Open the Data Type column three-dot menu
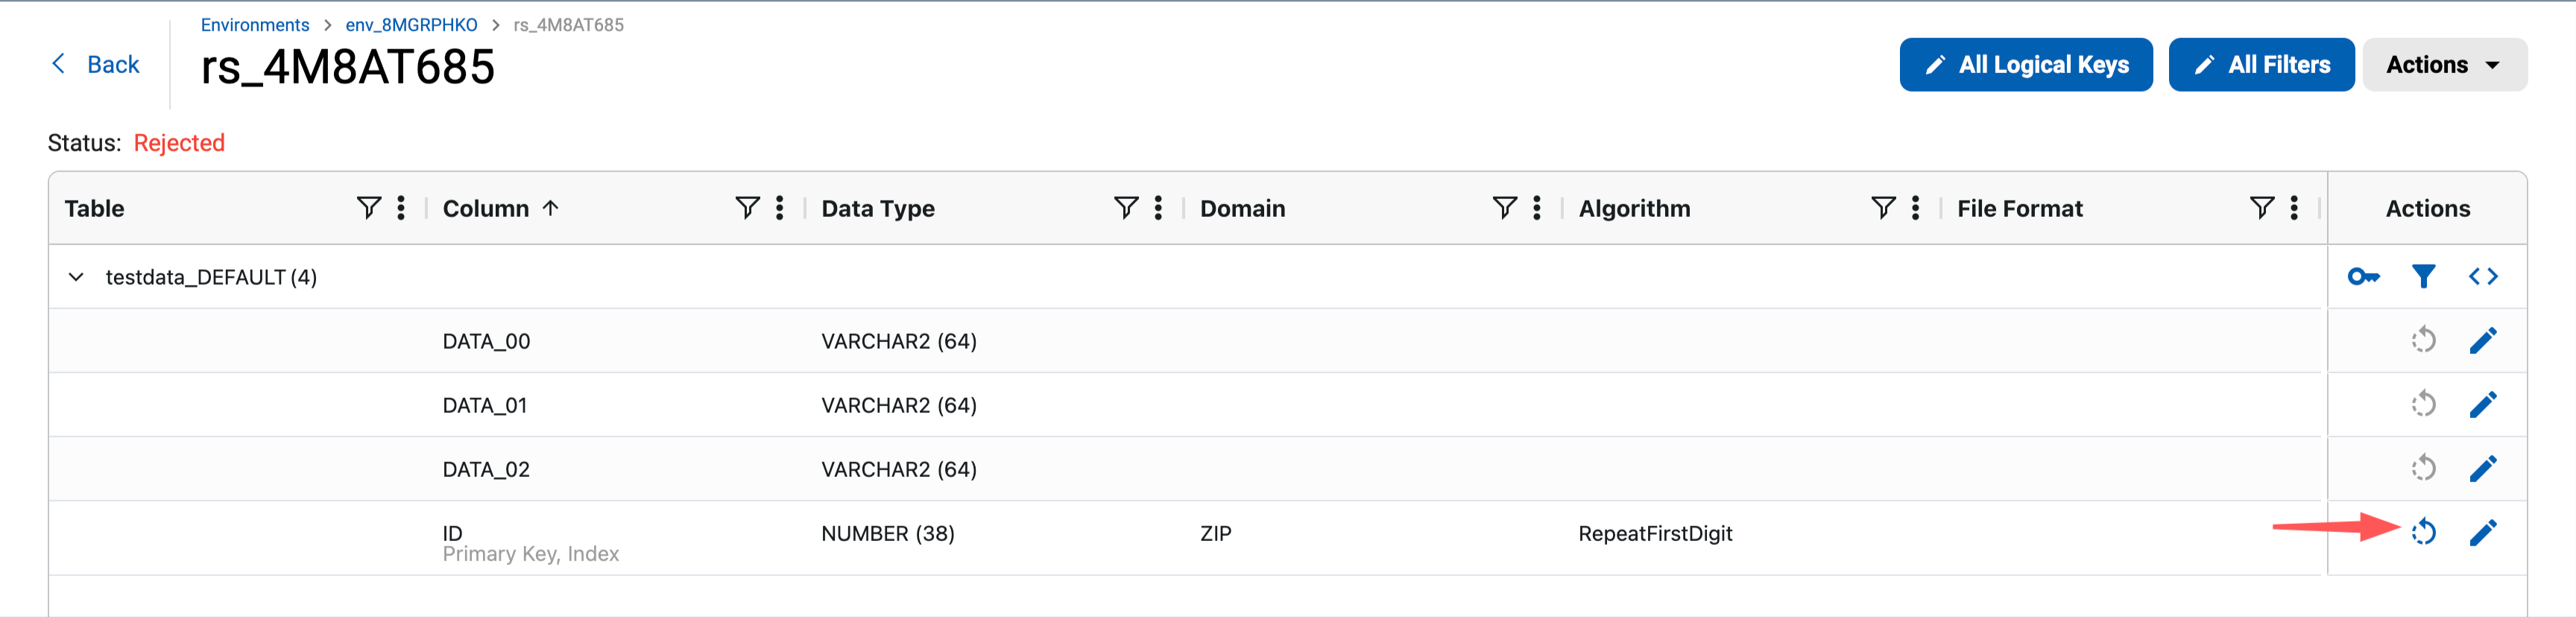The width and height of the screenshot is (2576, 617). pyautogui.click(x=1158, y=208)
